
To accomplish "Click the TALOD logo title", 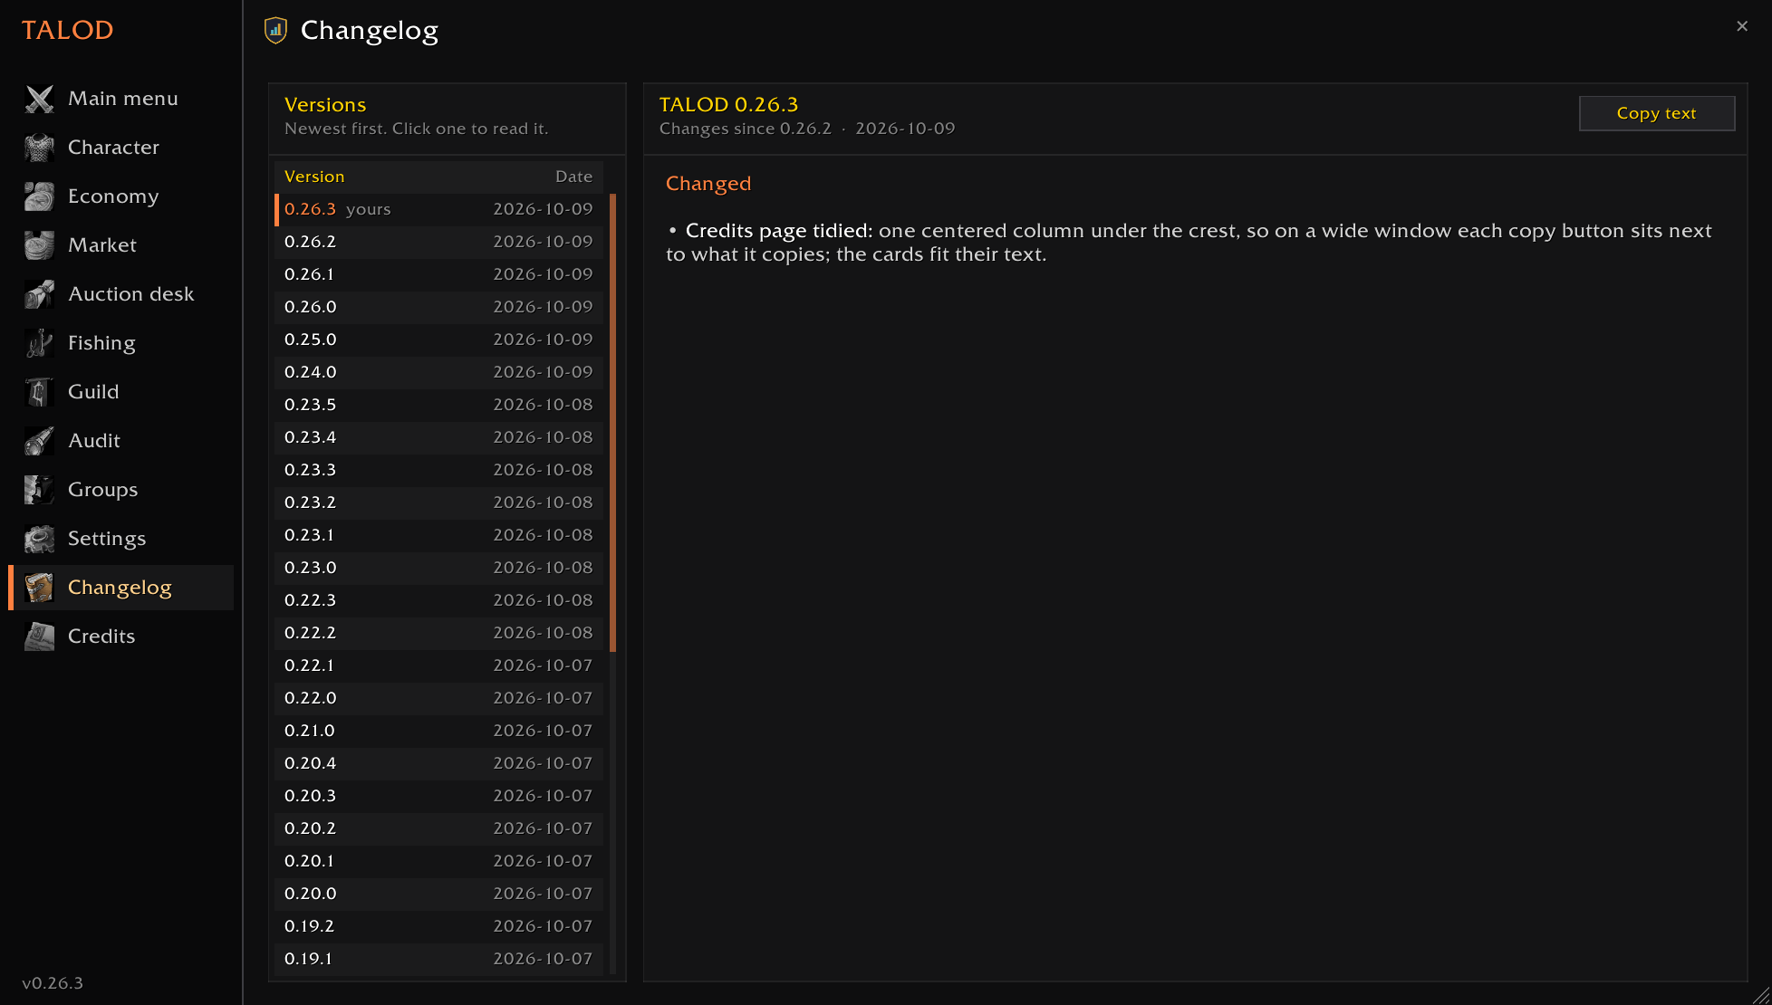I will (68, 30).
